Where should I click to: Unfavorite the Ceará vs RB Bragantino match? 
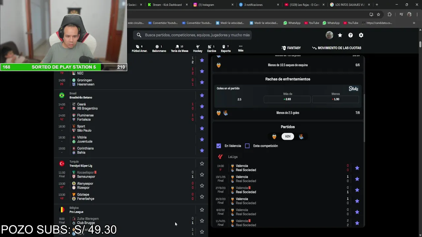tap(202, 106)
